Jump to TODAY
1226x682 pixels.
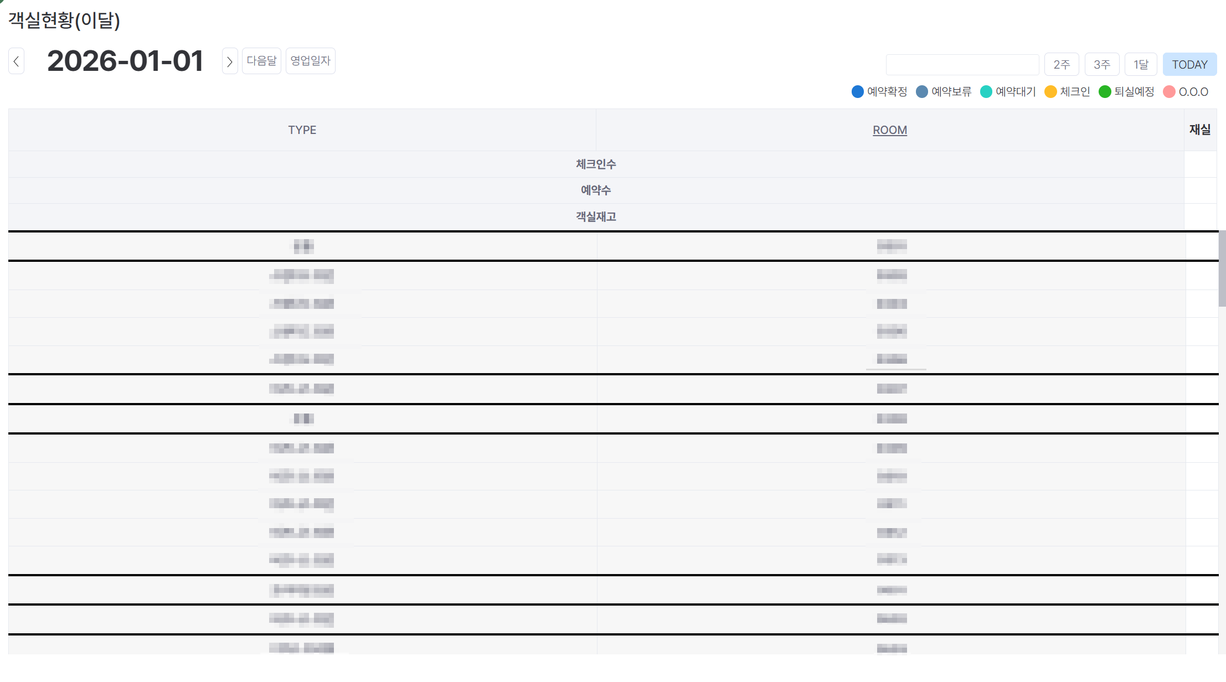[x=1189, y=65]
